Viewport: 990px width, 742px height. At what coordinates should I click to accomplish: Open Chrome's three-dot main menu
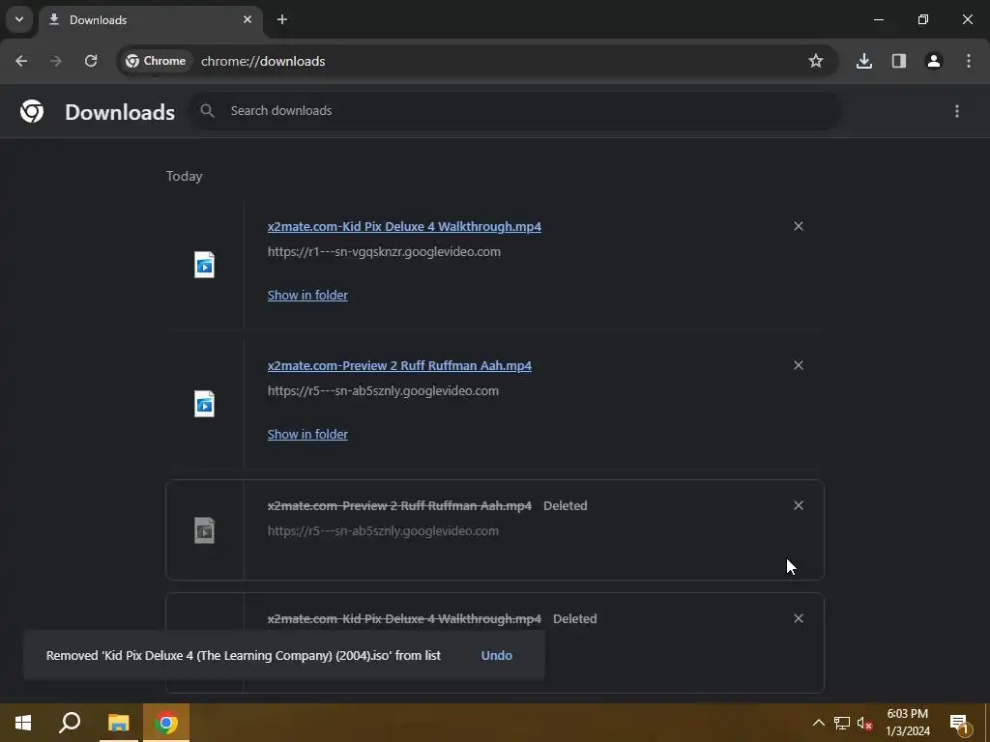(969, 61)
